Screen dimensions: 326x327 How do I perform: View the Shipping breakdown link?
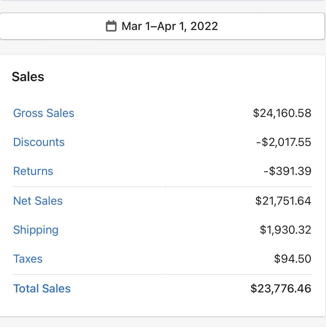(36, 230)
